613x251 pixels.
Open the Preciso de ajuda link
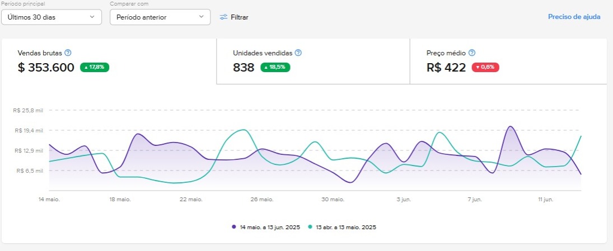pyautogui.click(x=574, y=17)
